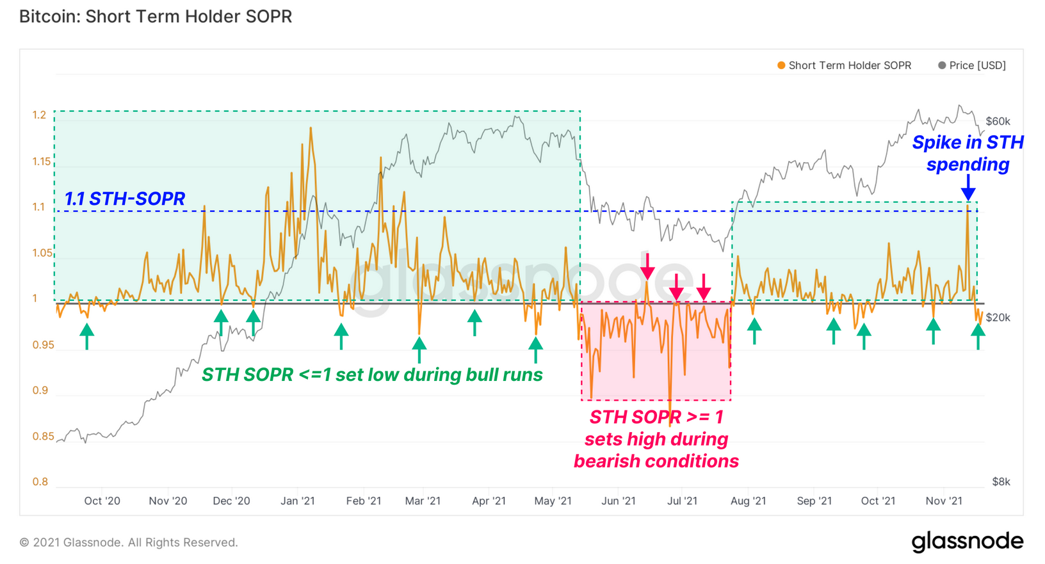Screen dimensions: 1045x564
Task: Select the Jun '21 x-axis label
Action: (619, 501)
